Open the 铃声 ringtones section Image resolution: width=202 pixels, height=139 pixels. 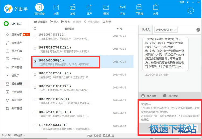[89, 9]
